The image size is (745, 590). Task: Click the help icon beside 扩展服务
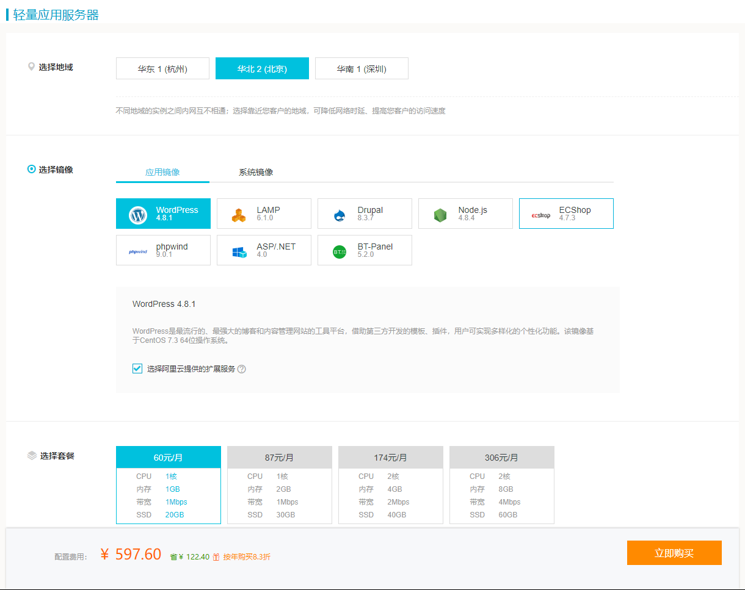[242, 369]
